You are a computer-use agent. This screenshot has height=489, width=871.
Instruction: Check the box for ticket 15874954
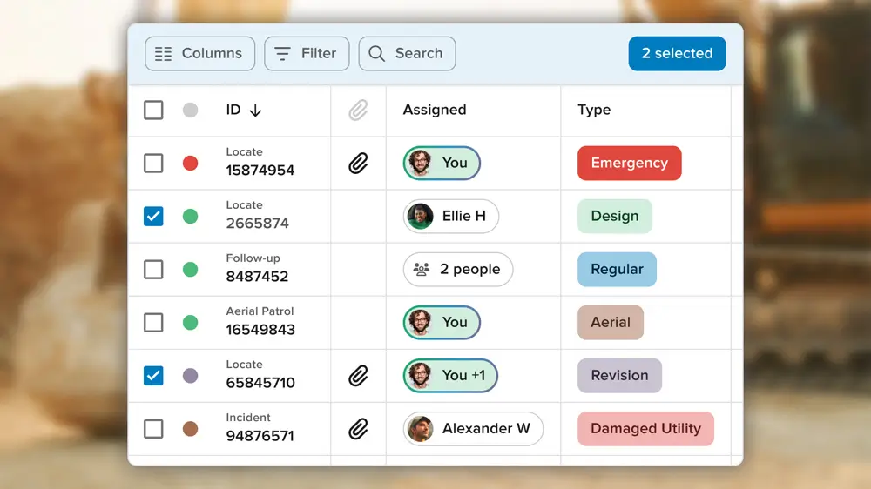(x=153, y=164)
